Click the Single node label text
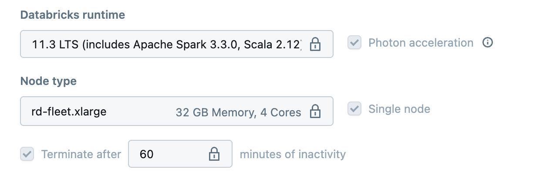The height and width of the screenshot is (176, 553). pyautogui.click(x=399, y=109)
